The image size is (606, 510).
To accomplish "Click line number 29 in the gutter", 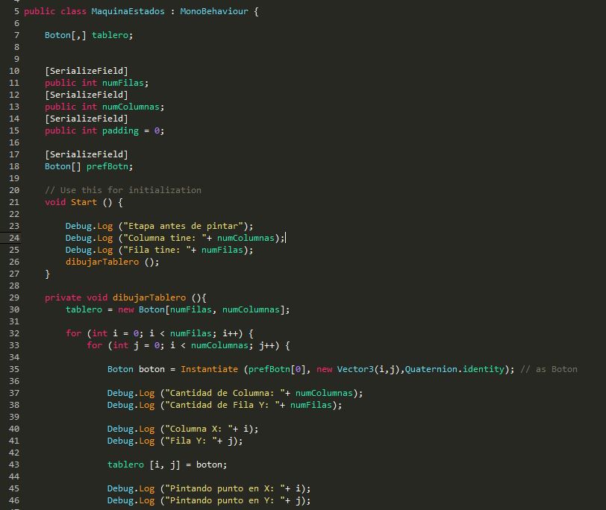I will pyautogui.click(x=14, y=297).
